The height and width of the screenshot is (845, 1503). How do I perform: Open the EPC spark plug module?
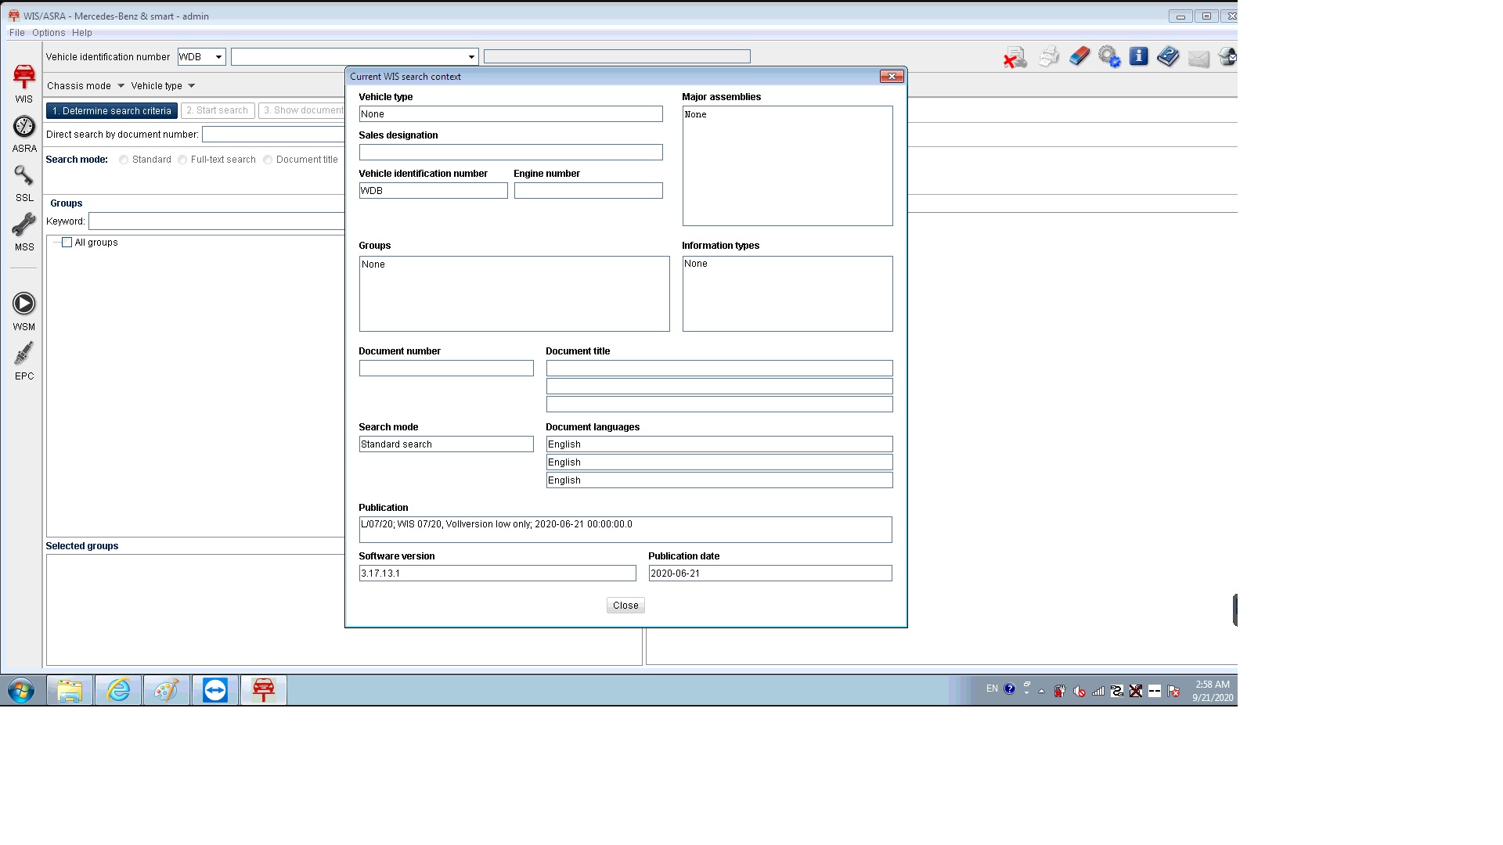pyautogui.click(x=24, y=353)
